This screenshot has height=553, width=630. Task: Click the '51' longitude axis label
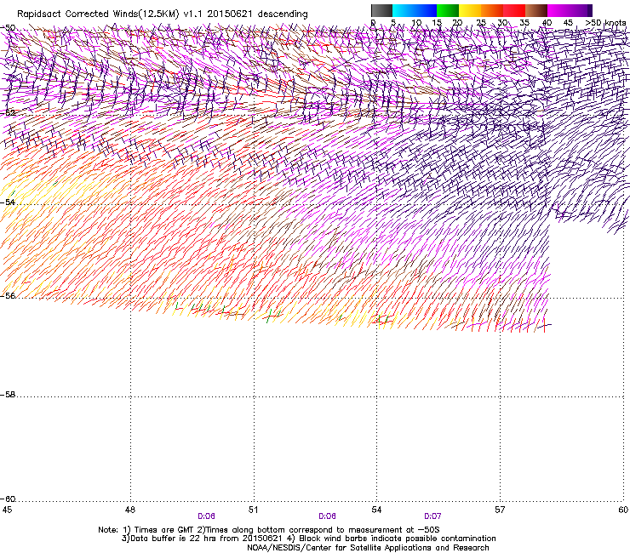253,510
